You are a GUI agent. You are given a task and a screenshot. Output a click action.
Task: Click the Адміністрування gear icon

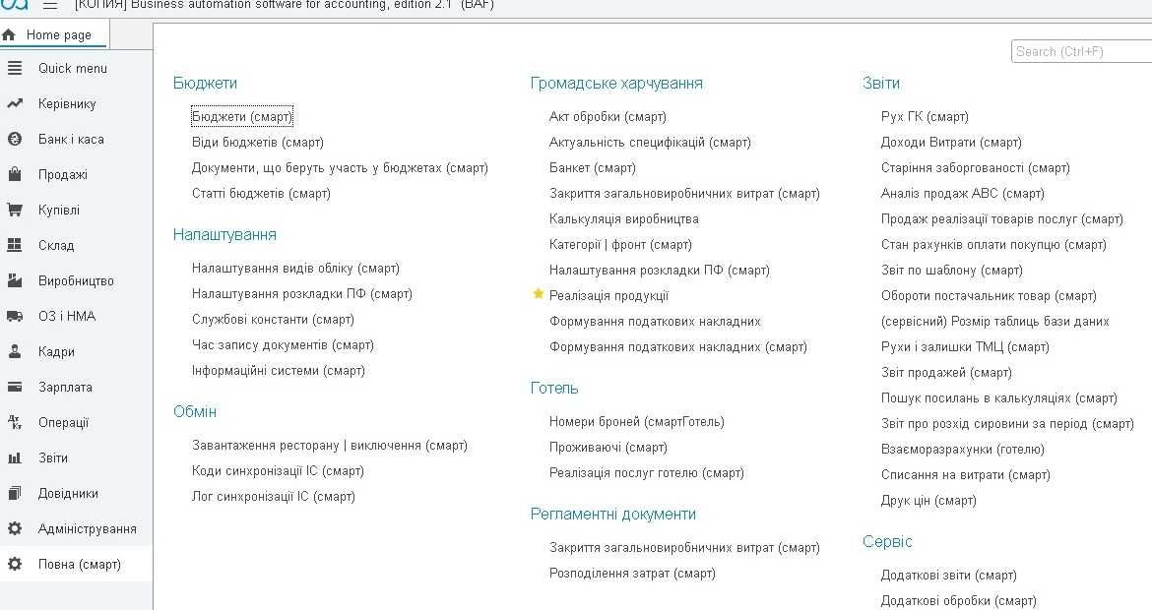click(x=15, y=529)
